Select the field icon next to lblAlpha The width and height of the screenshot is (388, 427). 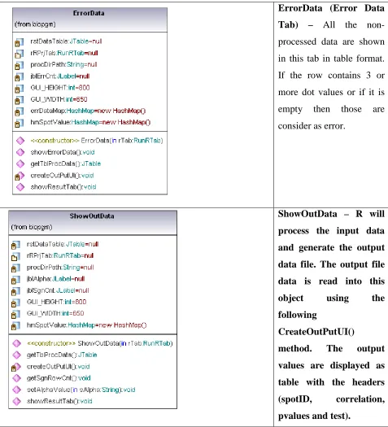(x=15, y=280)
